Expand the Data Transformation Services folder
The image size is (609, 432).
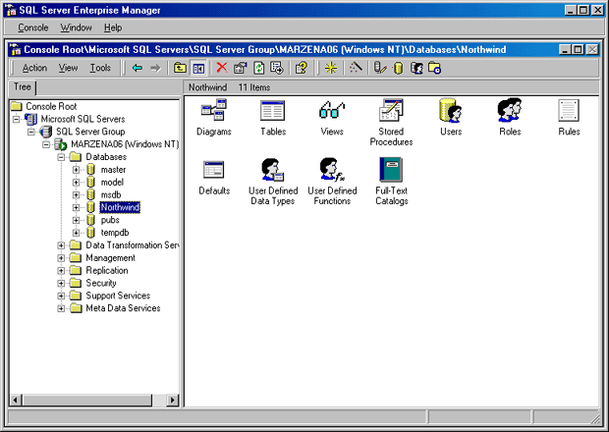tap(61, 245)
